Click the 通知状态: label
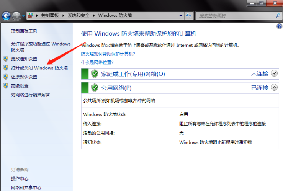The height and width of the screenshot is (191, 283). pos(92,142)
